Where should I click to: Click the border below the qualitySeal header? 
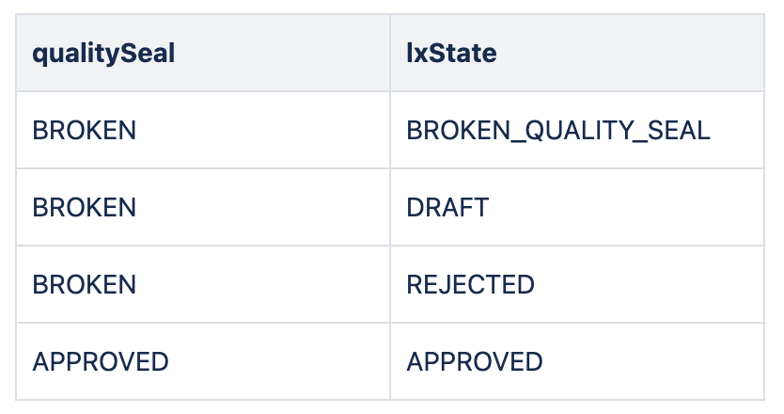(203, 91)
